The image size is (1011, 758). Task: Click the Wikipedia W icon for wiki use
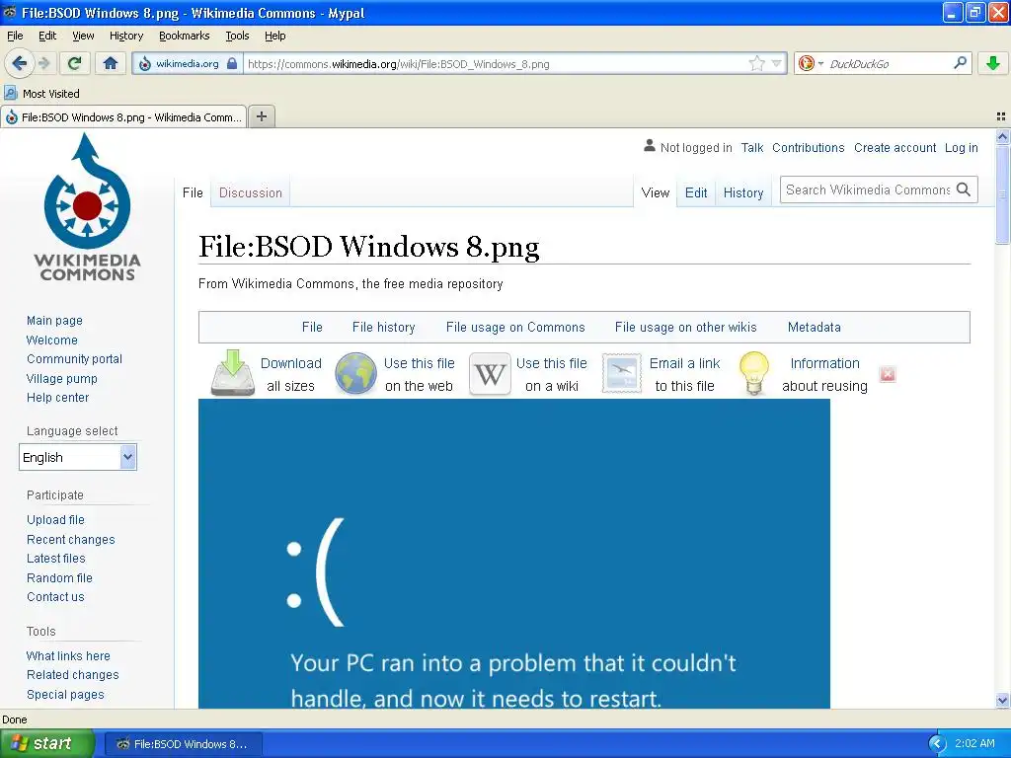click(490, 373)
